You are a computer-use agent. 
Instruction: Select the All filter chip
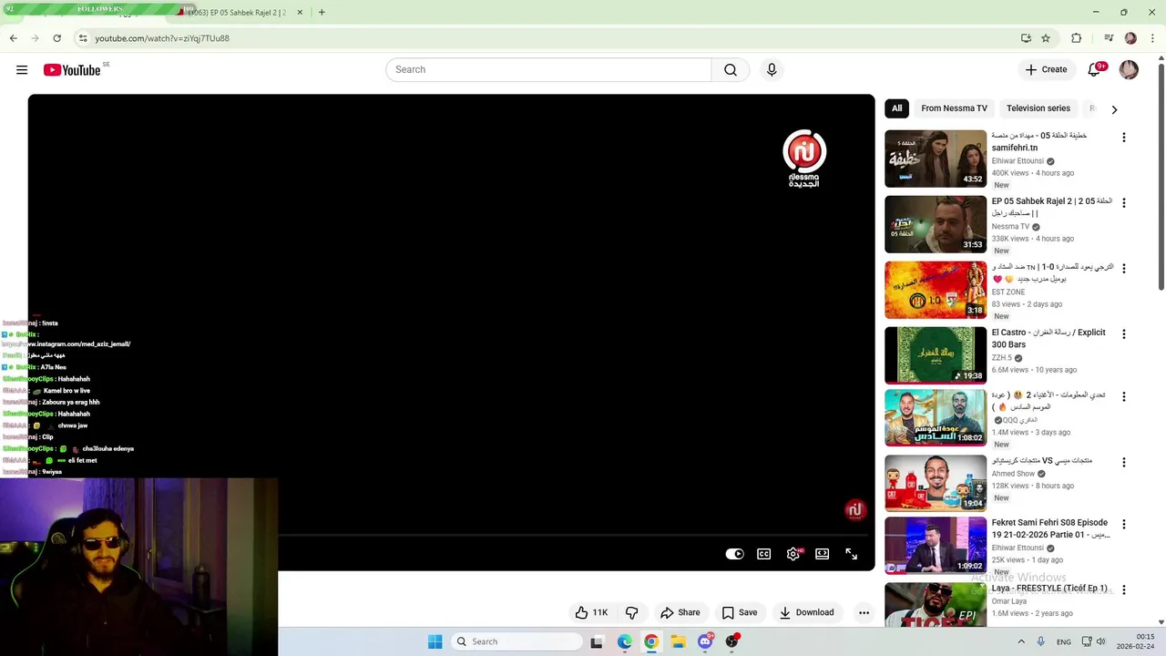click(897, 108)
